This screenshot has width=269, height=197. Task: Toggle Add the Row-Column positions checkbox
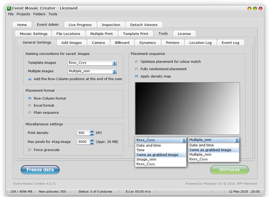coord(30,79)
